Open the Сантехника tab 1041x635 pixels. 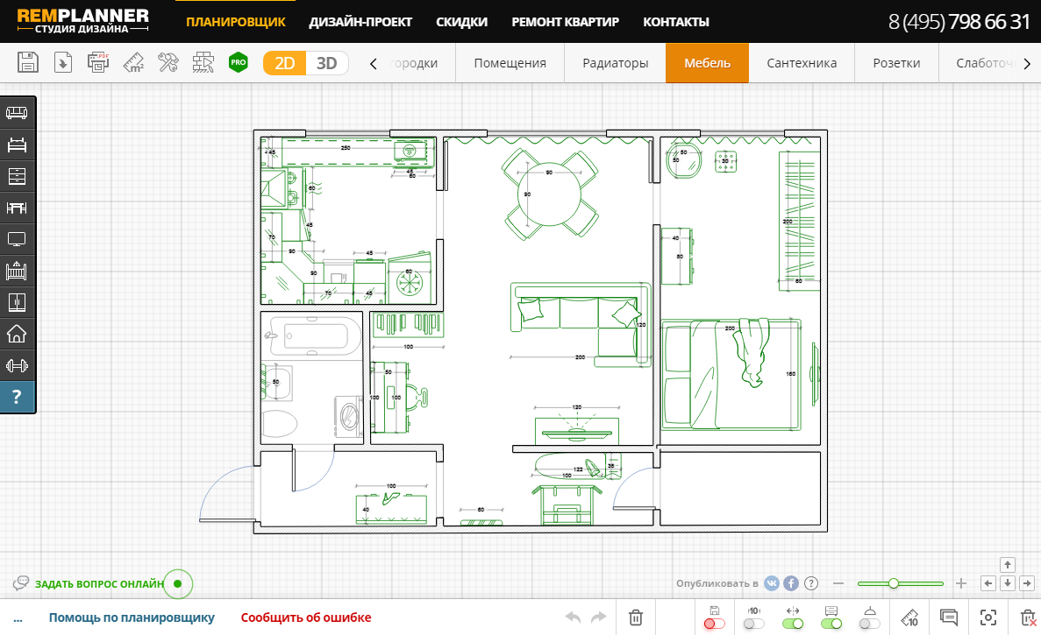point(802,63)
